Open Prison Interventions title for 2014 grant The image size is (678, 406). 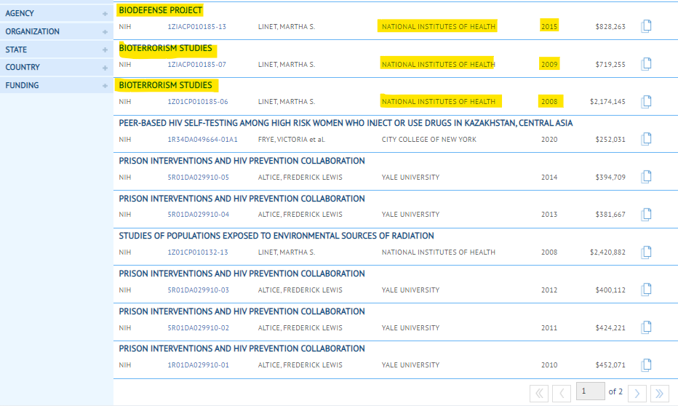coord(242,161)
